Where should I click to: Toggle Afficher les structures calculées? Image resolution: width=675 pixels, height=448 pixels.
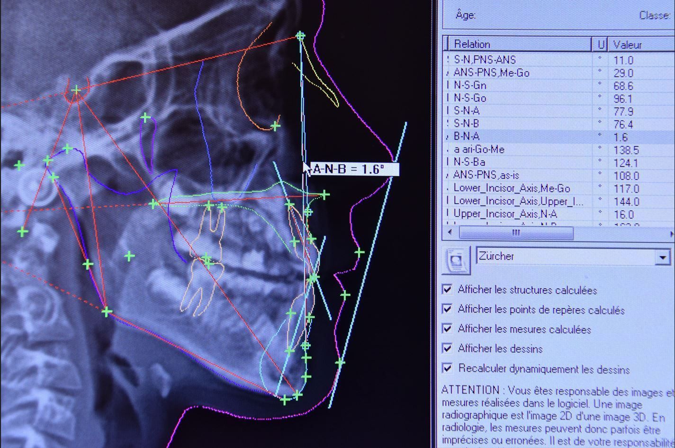(x=447, y=289)
